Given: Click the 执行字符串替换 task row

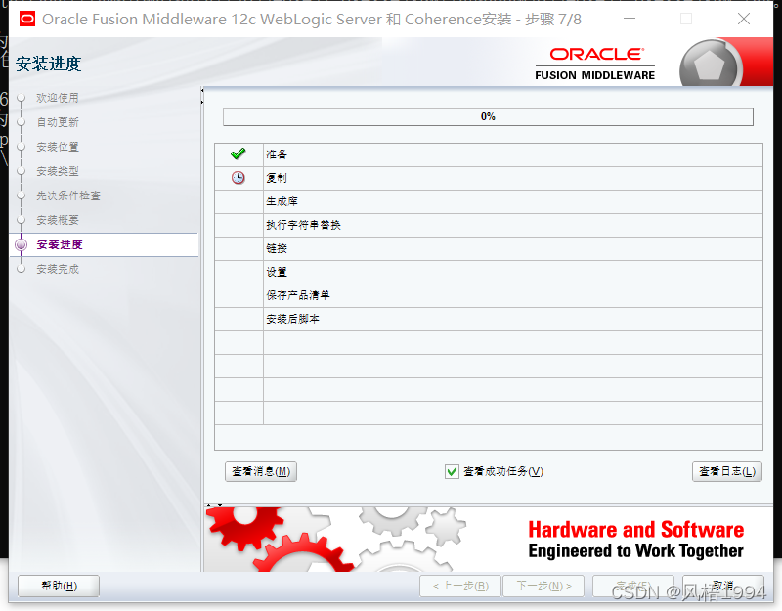Looking at the screenshot, I should click(488, 225).
